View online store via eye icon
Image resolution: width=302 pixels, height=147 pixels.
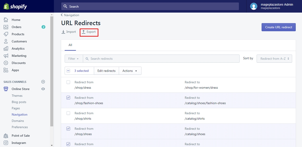(43, 89)
